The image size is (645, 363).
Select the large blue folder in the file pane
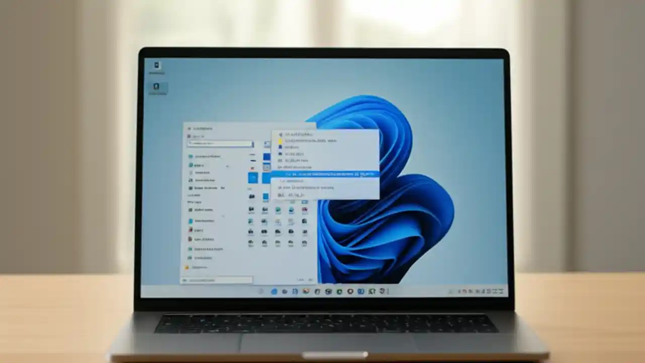pos(253,177)
